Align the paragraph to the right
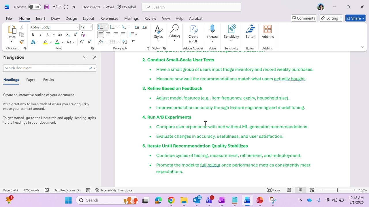This screenshot has height=207, width=369. (x=116, y=34)
